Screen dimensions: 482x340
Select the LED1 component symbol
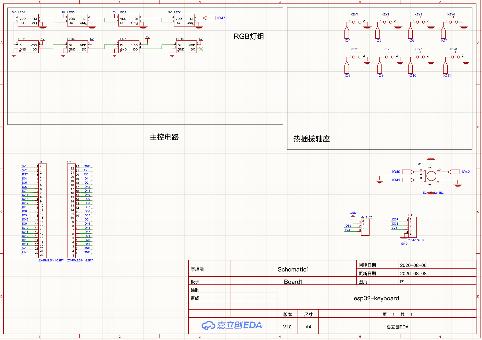(x=184, y=20)
